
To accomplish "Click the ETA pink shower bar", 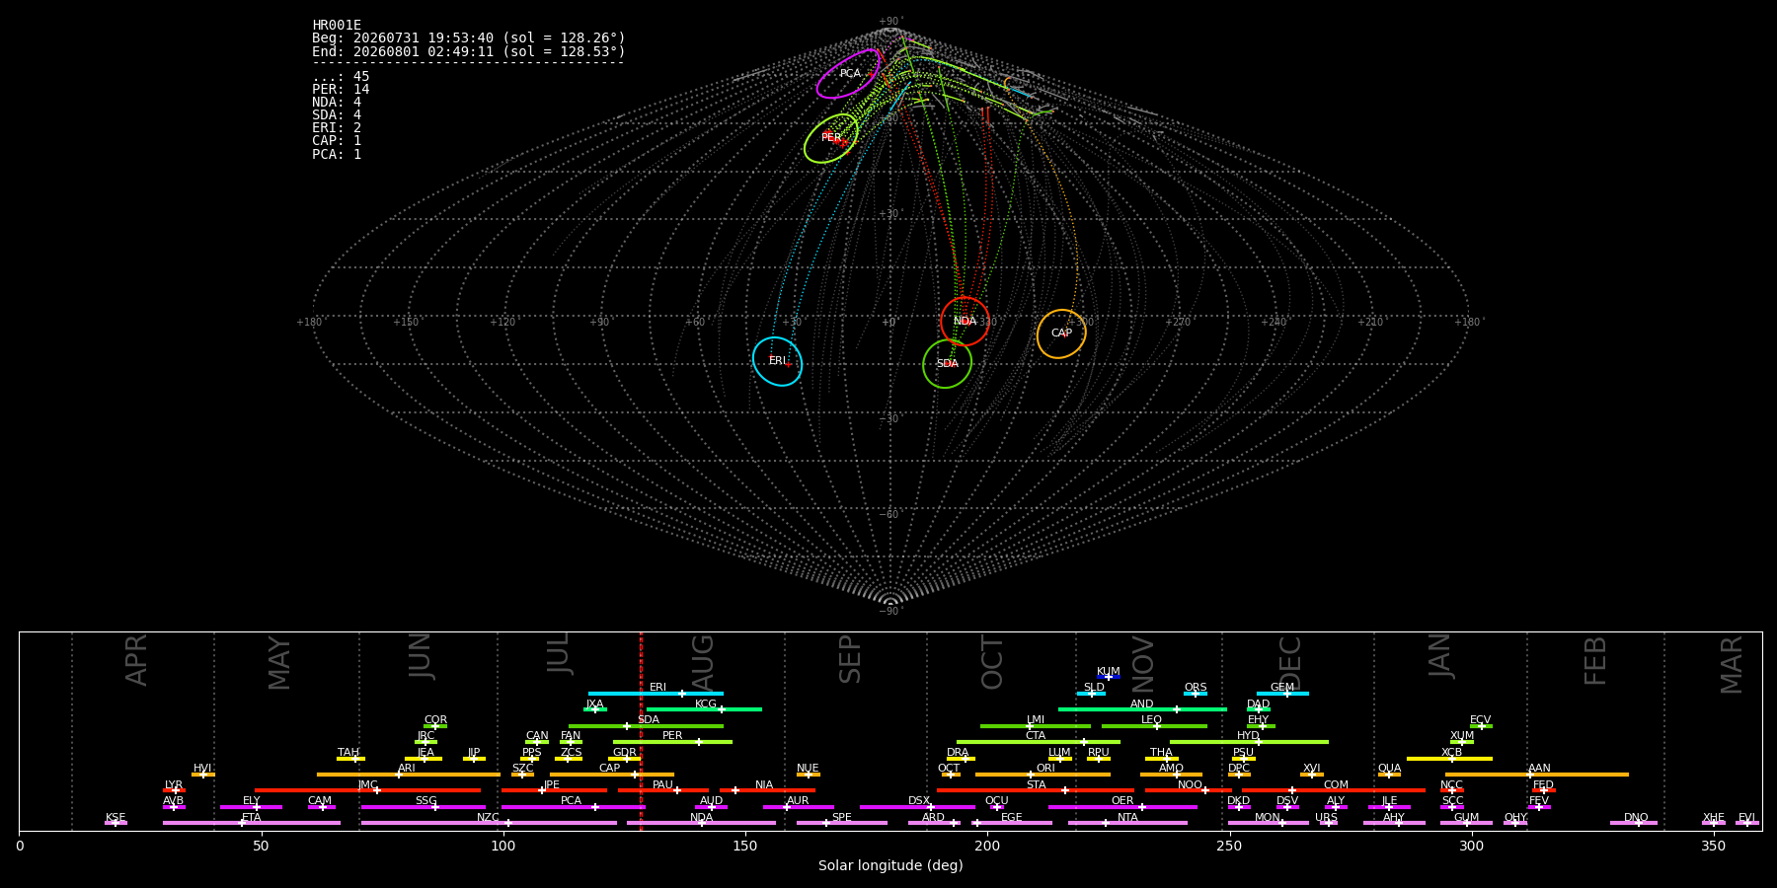I will [x=252, y=823].
